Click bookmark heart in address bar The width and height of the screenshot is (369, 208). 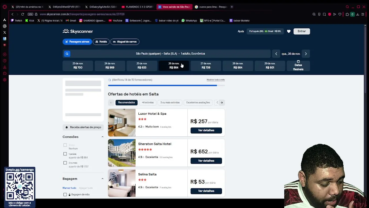pos(340,14)
